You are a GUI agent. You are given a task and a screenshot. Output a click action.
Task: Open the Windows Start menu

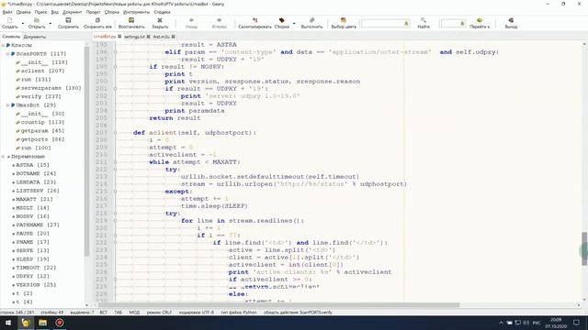tap(8, 323)
